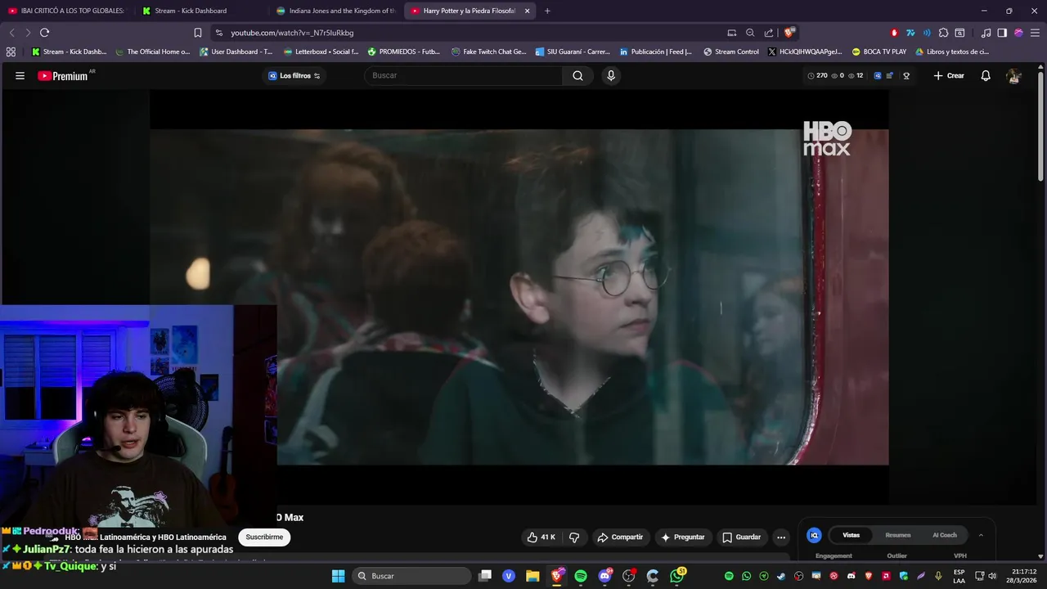Image resolution: width=1047 pixels, height=589 pixels.
Task: Click the zoom-out magnifier in address bar
Action: click(x=750, y=33)
